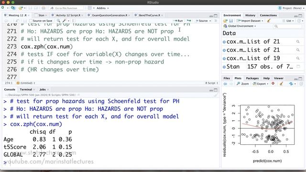Expand the first cox.m blue circle
Screen dimensions: 306x172
(224, 42)
